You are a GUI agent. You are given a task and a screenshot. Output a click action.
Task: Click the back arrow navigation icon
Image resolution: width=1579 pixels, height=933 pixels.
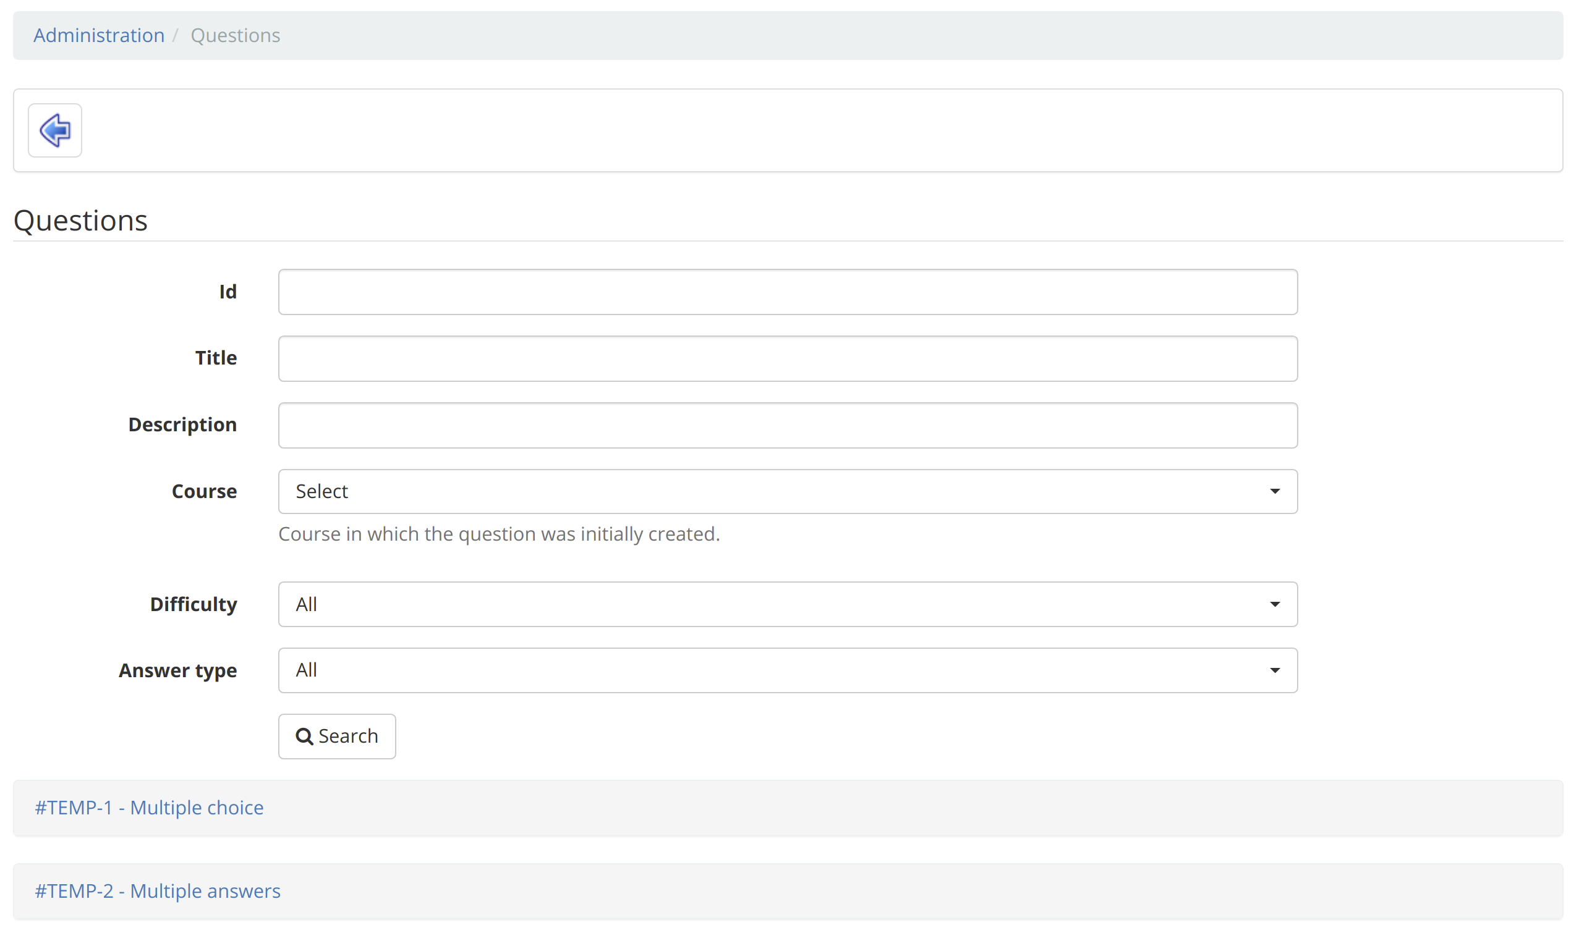(x=54, y=130)
